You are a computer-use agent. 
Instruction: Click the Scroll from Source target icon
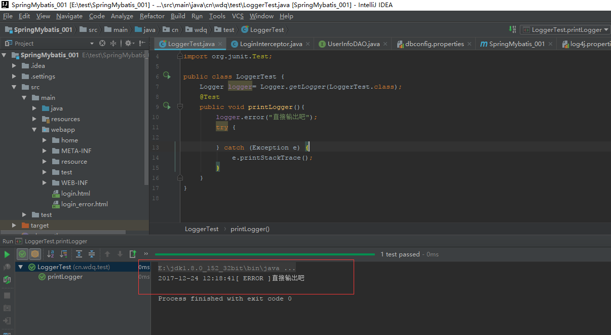point(102,44)
